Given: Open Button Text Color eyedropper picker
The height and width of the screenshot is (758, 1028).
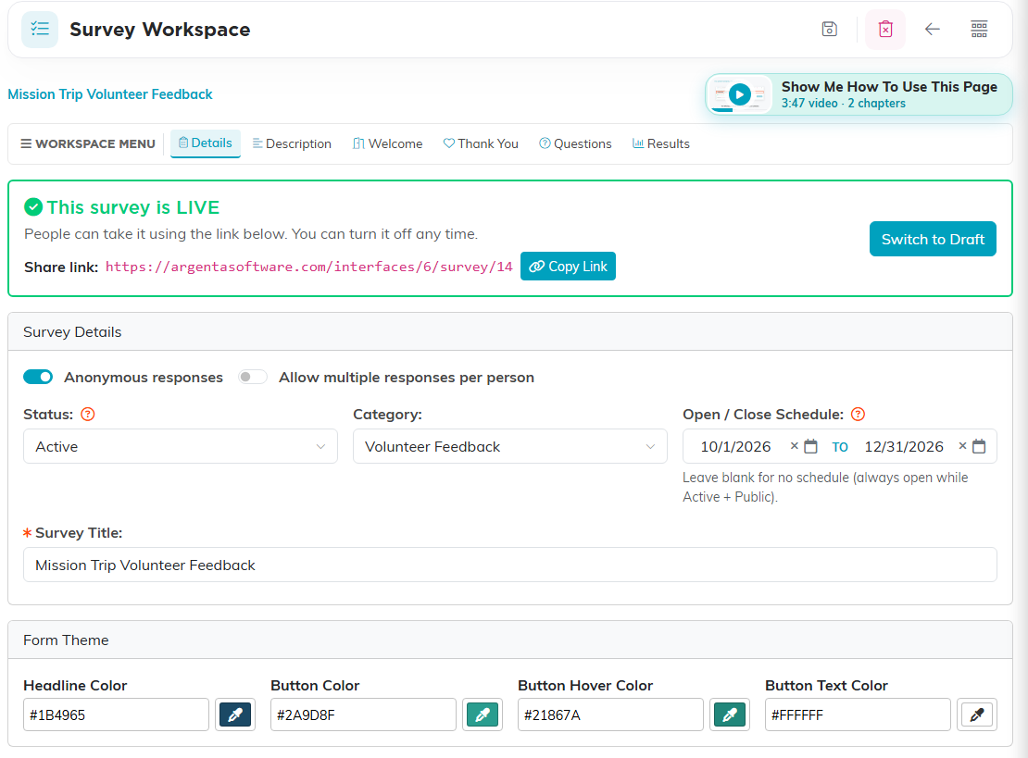Looking at the screenshot, I should click(977, 715).
